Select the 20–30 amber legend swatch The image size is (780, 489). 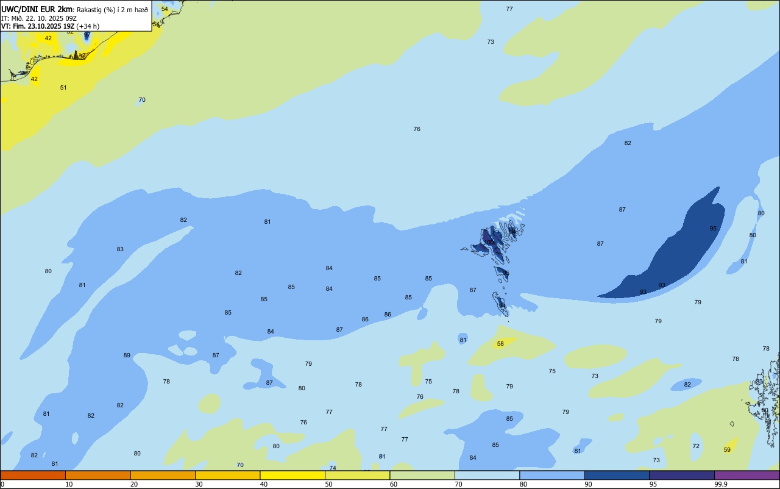tap(163, 475)
